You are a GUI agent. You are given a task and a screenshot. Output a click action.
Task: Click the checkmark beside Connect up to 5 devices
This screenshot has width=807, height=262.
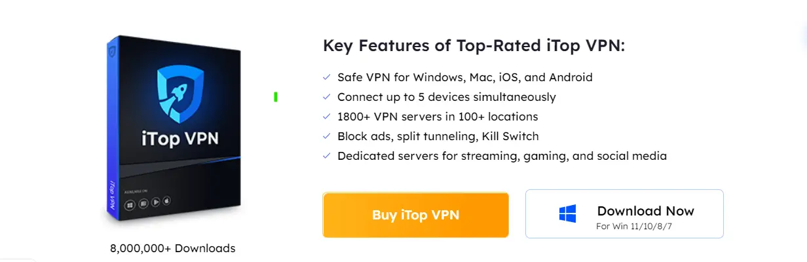[x=327, y=97]
